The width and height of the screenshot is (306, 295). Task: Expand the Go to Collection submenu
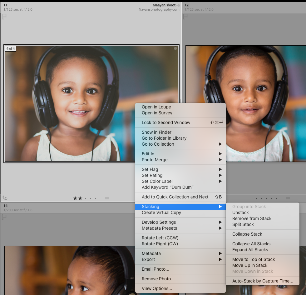point(180,144)
